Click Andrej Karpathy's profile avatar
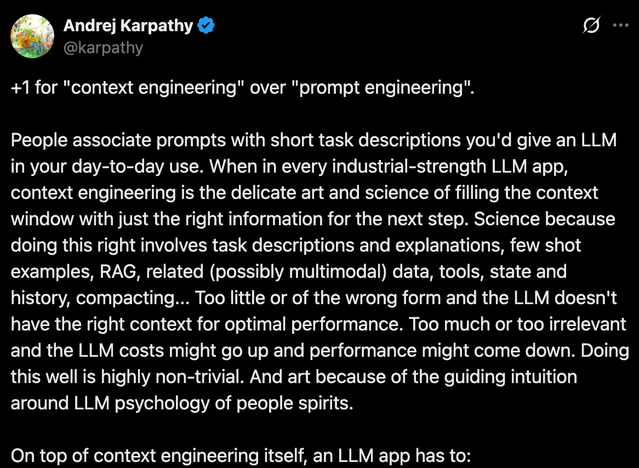Viewport: 639px width, 468px height. (32, 36)
